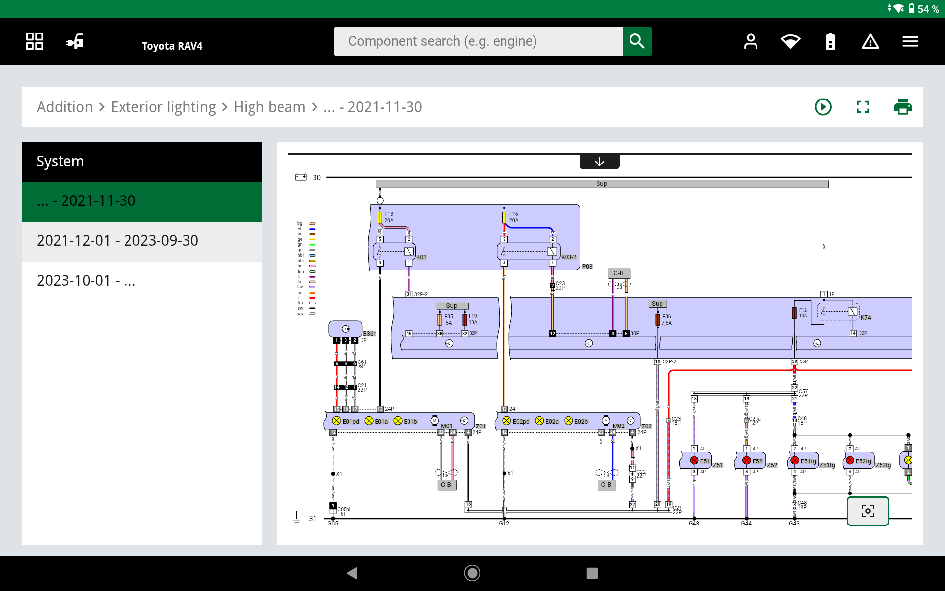
Task: Select the B36r switch component
Action: point(346,328)
